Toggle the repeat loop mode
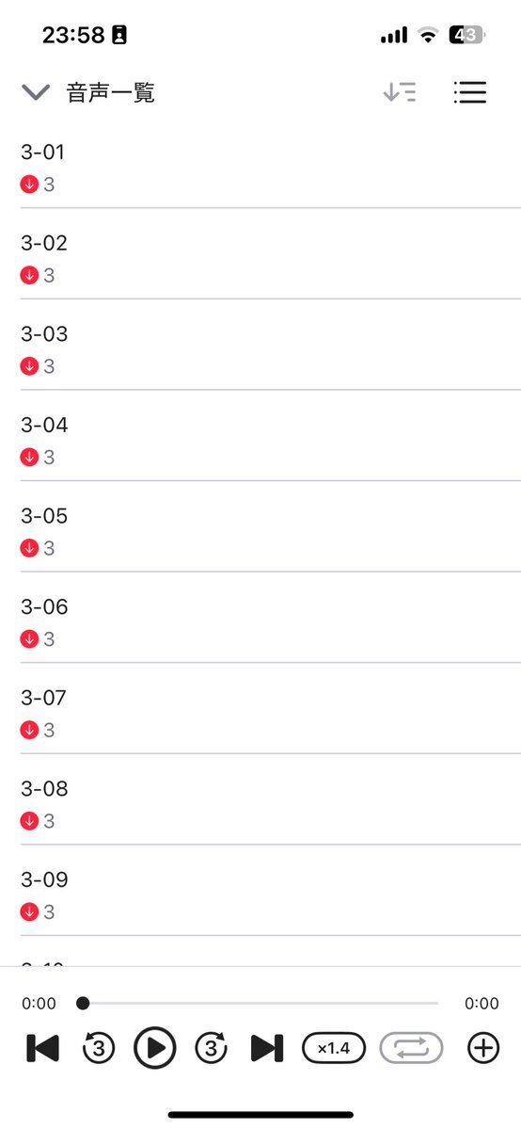Viewport: 521px width, 1129px height. click(x=411, y=1048)
